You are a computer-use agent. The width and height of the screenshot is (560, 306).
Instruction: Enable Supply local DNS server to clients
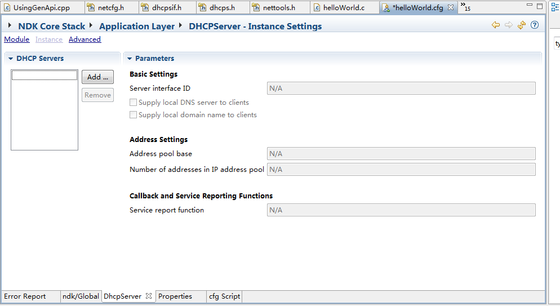click(134, 103)
